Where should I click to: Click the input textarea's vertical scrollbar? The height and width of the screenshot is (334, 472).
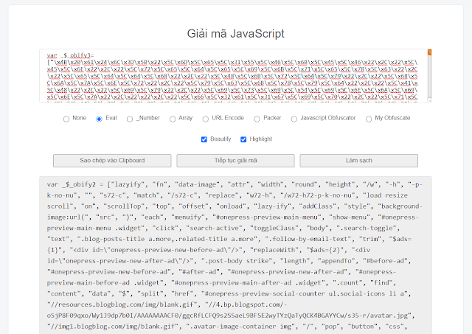click(429, 76)
